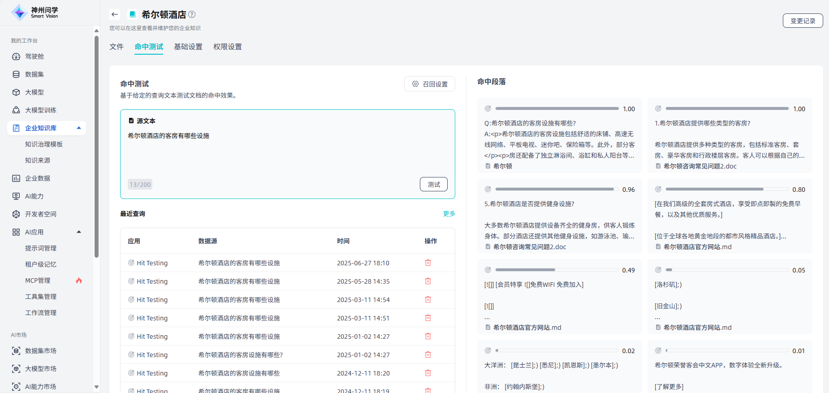Delete the 2025-05-28 14:35 query record
The width and height of the screenshot is (829, 393).
pyautogui.click(x=428, y=281)
